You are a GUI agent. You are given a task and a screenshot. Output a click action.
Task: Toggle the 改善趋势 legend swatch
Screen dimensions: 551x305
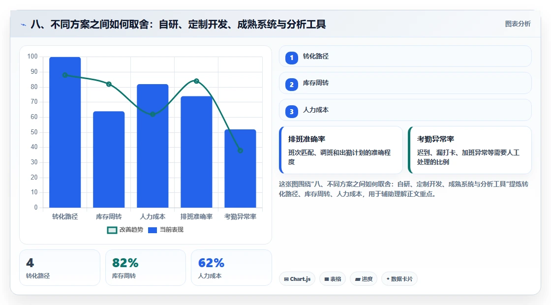[x=112, y=230]
